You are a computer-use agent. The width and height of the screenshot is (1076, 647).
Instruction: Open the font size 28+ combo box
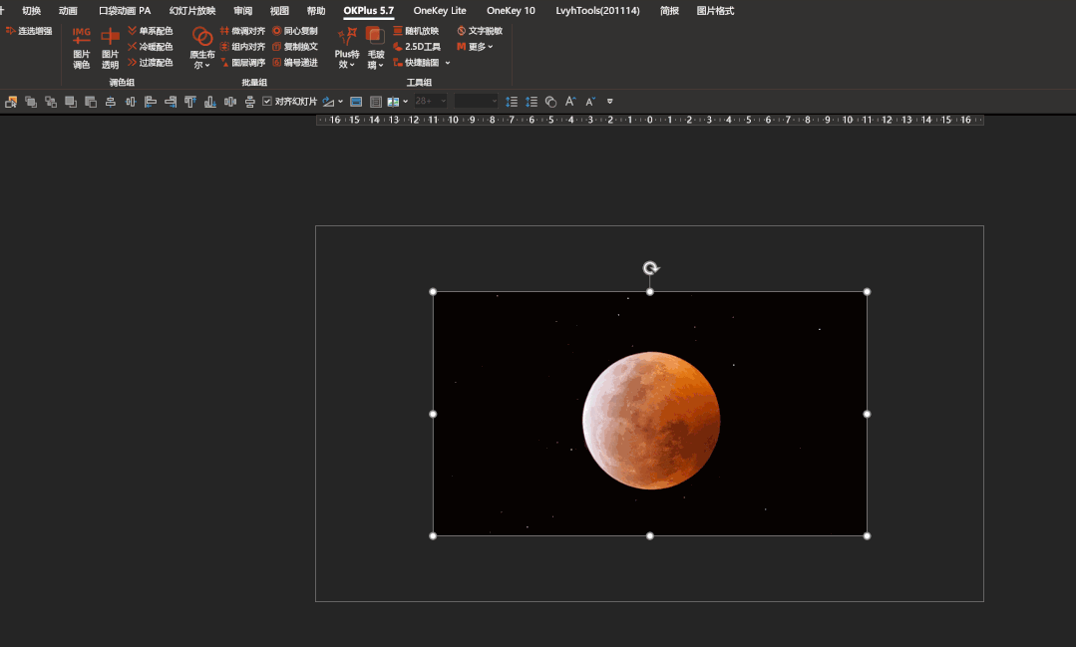click(430, 102)
